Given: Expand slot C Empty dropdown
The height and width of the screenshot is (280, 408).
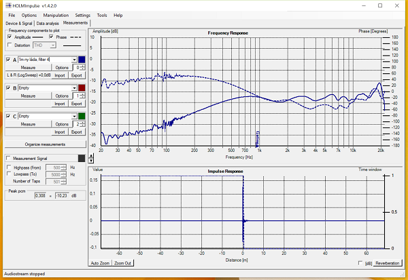Looking at the screenshot, I should [74, 116].
